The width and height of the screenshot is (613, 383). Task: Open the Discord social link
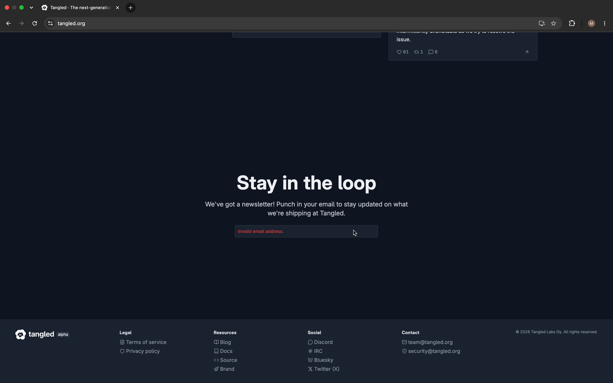coord(320,342)
